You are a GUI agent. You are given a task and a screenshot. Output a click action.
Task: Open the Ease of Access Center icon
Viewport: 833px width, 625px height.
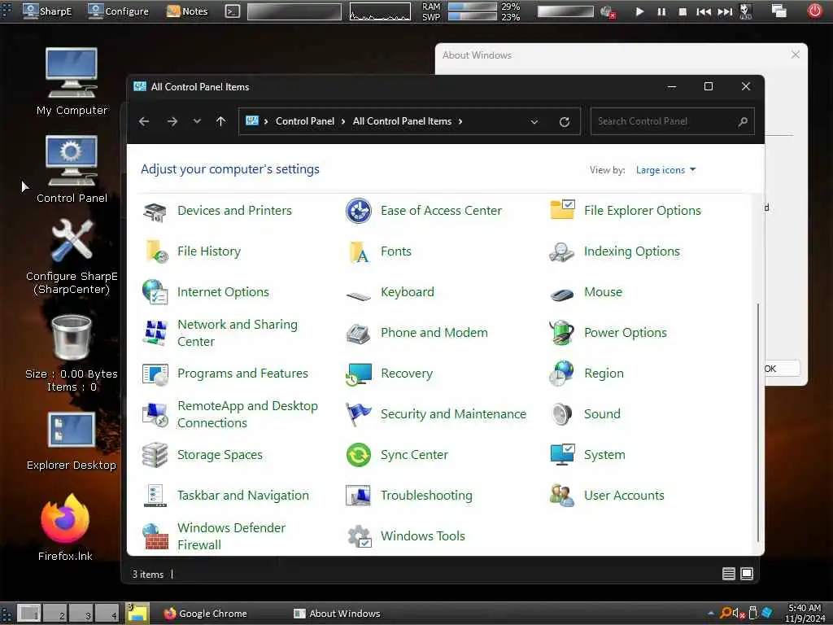point(359,211)
